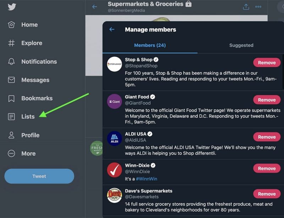
Task: Switch to the Suggested tab
Action: pyautogui.click(x=241, y=46)
